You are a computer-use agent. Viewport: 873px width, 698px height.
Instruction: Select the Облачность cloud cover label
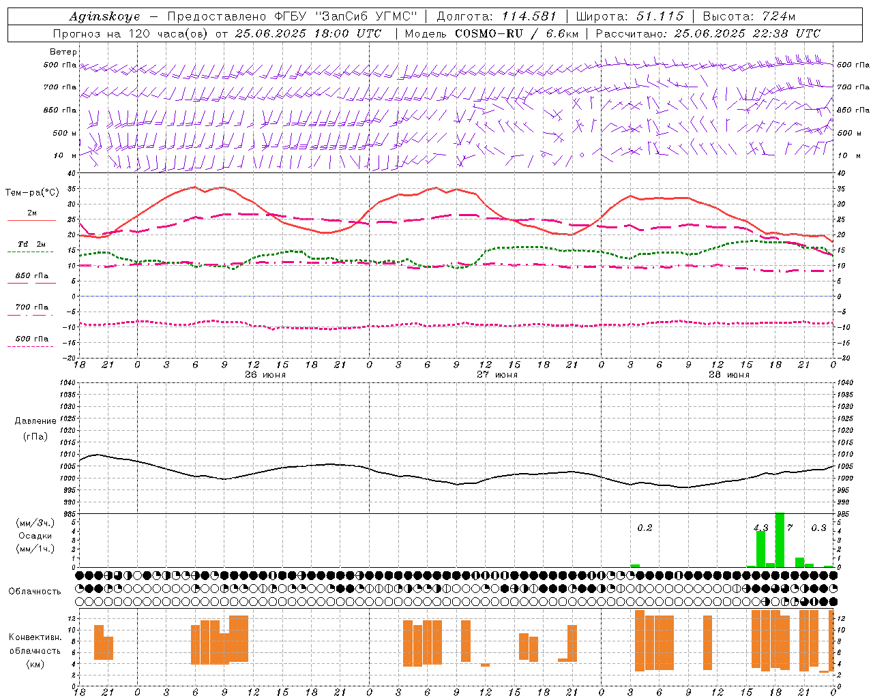click(35, 591)
